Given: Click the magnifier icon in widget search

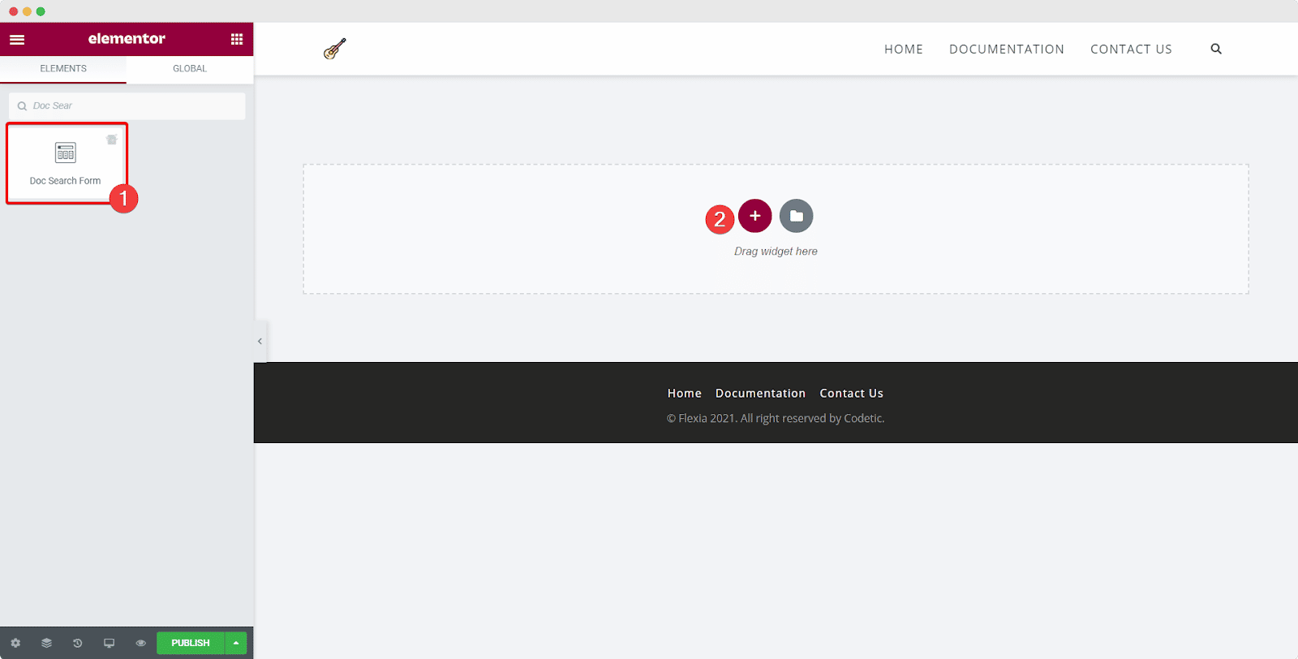Looking at the screenshot, I should pyautogui.click(x=22, y=106).
